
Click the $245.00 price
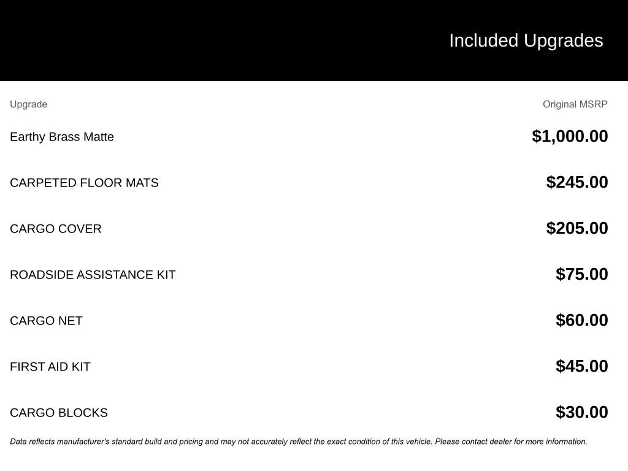click(576, 182)
